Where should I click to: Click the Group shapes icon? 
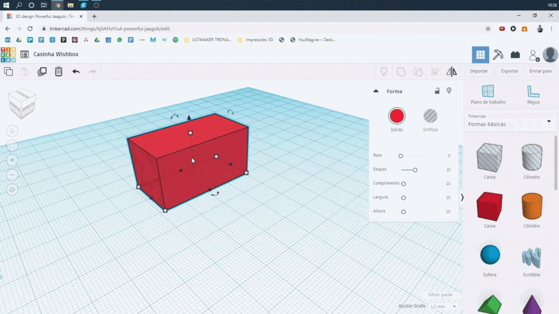pos(401,71)
